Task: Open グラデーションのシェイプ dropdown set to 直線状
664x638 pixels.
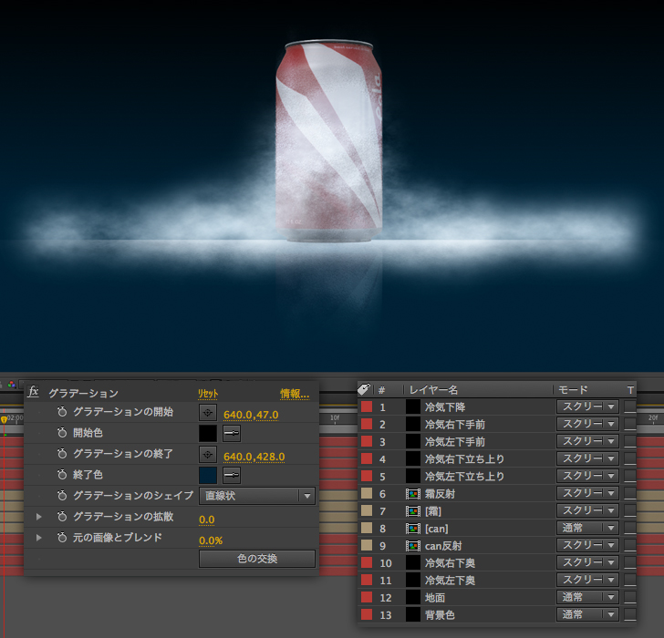Action: [256, 496]
